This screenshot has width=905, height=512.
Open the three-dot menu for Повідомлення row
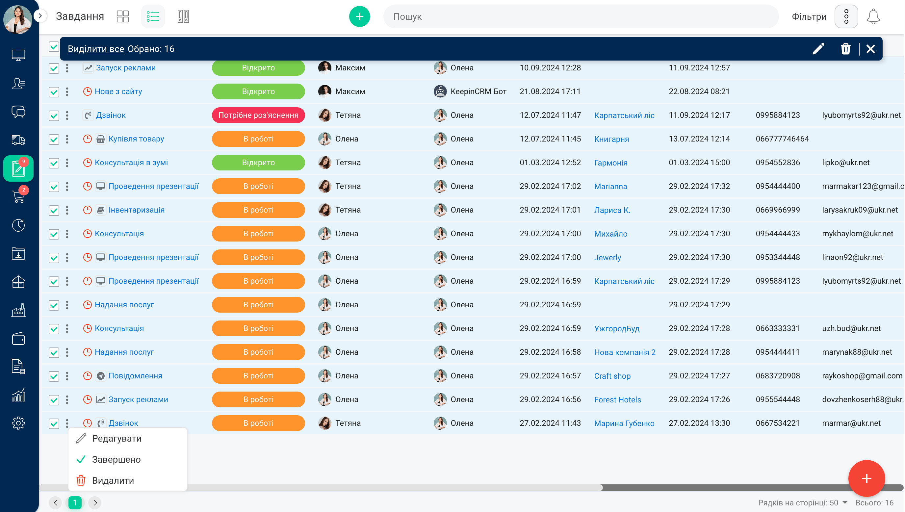click(67, 376)
